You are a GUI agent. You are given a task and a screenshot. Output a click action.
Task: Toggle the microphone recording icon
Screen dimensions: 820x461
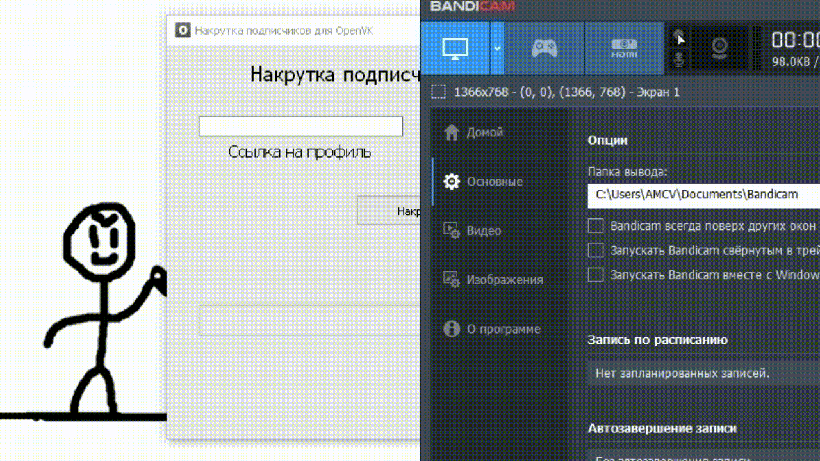point(680,59)
